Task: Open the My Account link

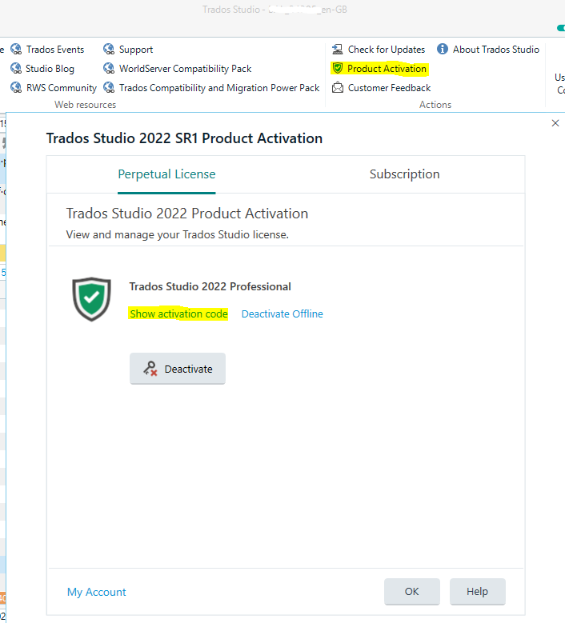Action: point(96,592)
